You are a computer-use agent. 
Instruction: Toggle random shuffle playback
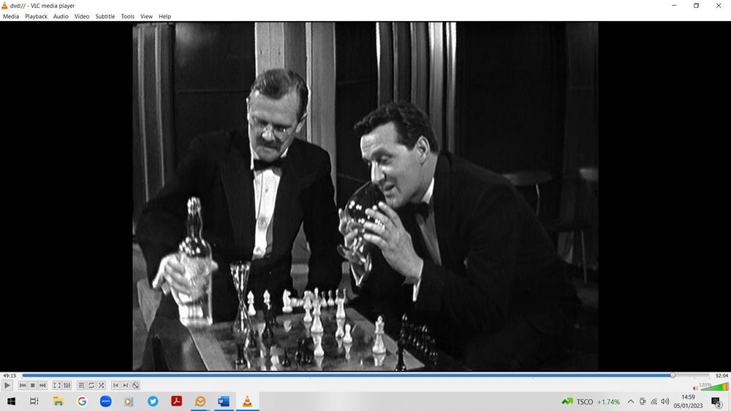coord(101,385)
